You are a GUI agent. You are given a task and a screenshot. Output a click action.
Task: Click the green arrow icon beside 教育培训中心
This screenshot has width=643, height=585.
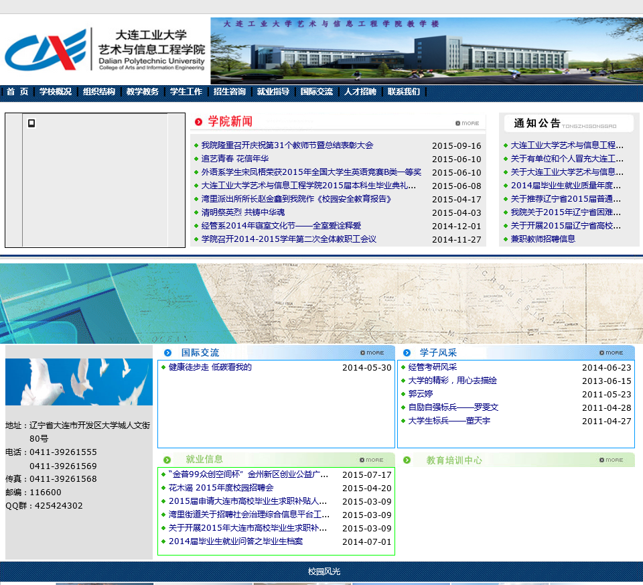point(407,460)
